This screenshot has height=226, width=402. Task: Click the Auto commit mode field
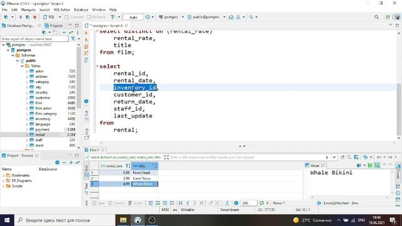[x=133, y=17]
